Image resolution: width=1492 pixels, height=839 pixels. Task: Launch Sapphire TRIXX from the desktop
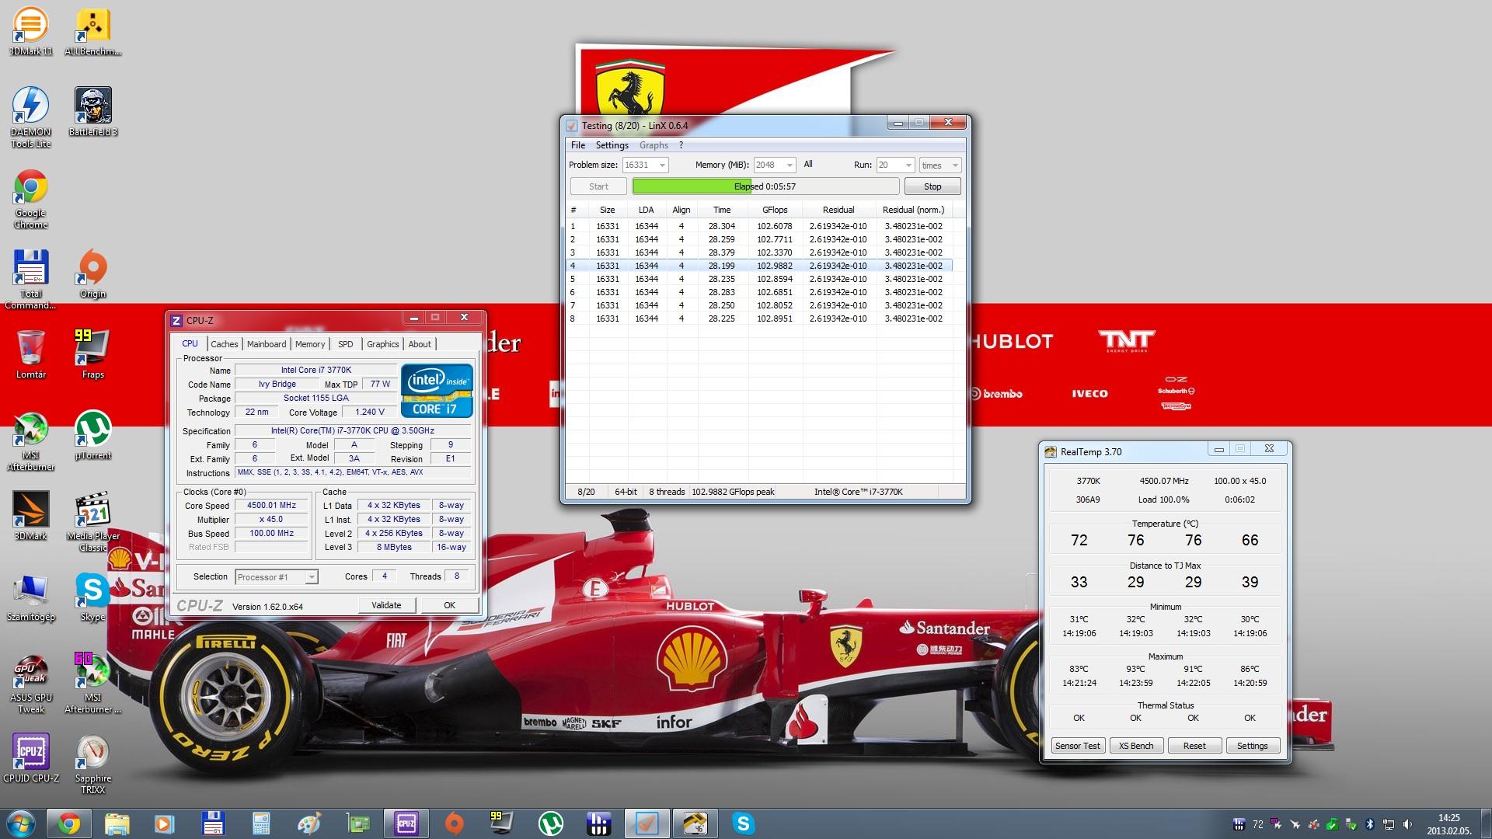point(93,764)
